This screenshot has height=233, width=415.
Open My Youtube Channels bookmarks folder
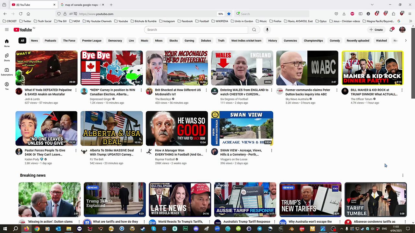coord(97,21)
